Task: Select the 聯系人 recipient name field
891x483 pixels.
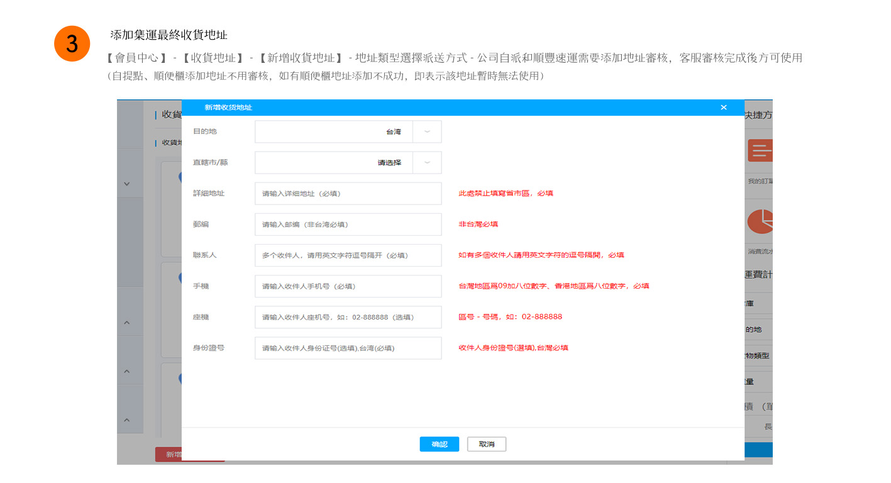Action: 348,255
